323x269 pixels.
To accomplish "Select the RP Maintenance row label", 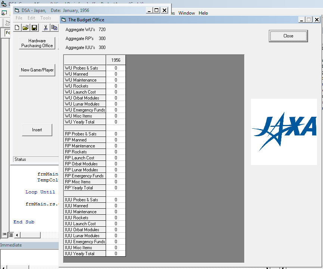I will click(x=85, y=146).
